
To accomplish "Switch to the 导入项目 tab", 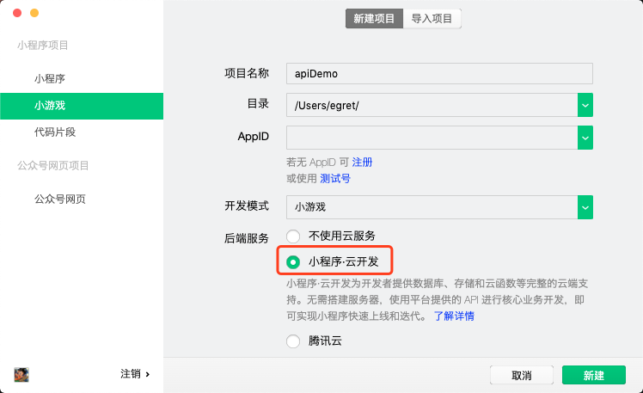I will pyautogui.click(x=432, y=18).
